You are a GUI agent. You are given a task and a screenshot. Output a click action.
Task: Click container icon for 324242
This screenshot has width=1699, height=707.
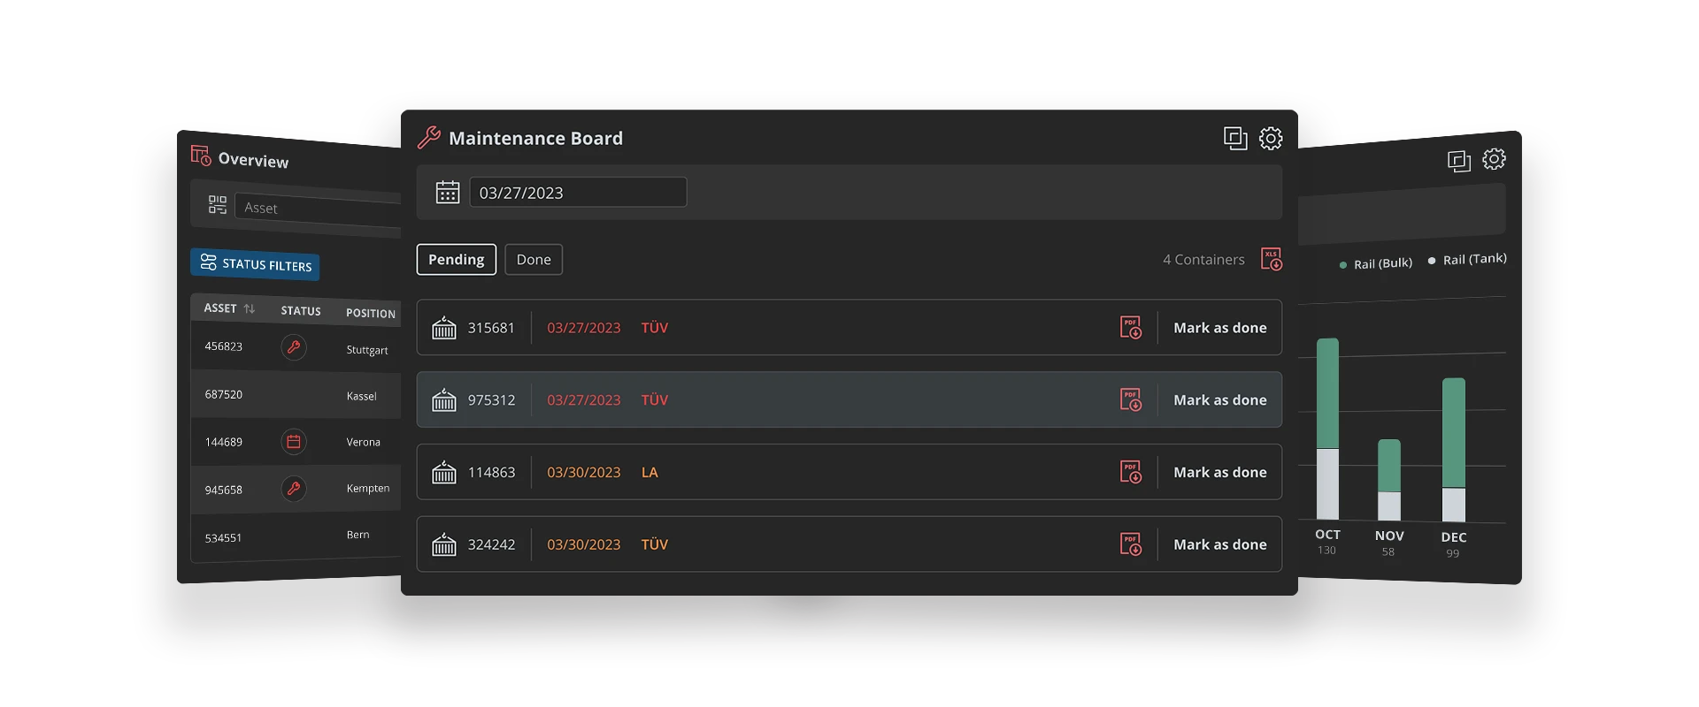(x=444, y=544)
